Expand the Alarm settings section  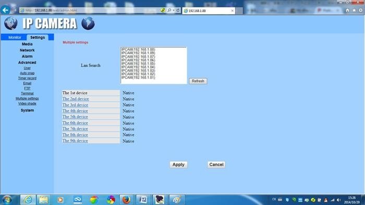click(x=27, y=56)
